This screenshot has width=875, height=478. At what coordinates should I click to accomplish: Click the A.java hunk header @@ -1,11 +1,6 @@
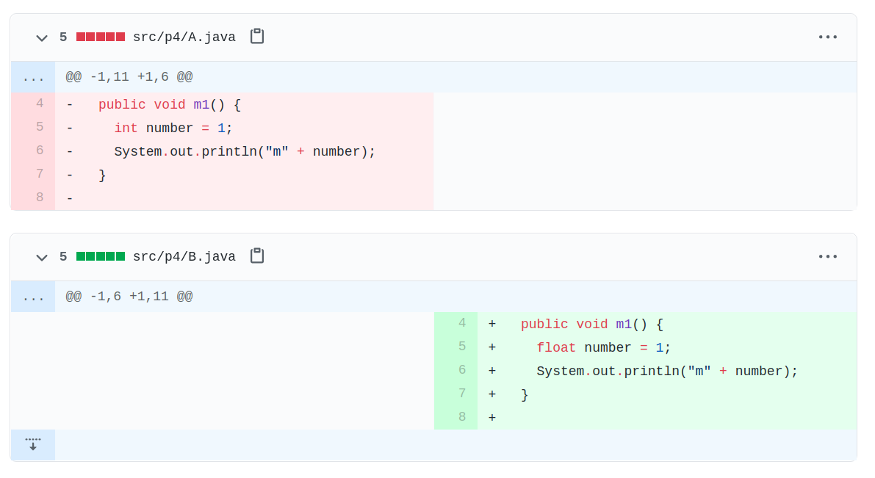point(129,77)
